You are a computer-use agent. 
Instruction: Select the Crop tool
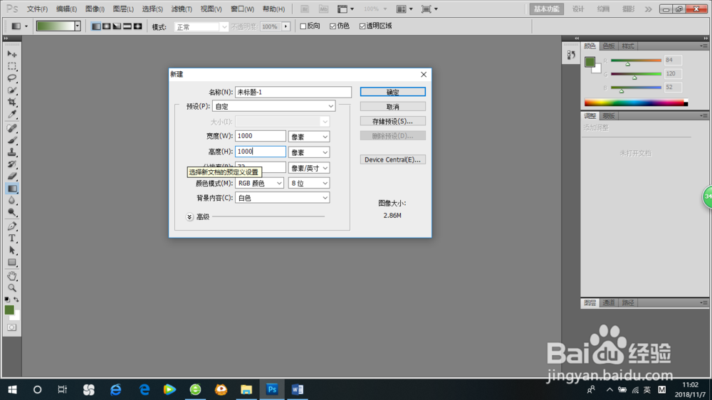click(12, 102)
